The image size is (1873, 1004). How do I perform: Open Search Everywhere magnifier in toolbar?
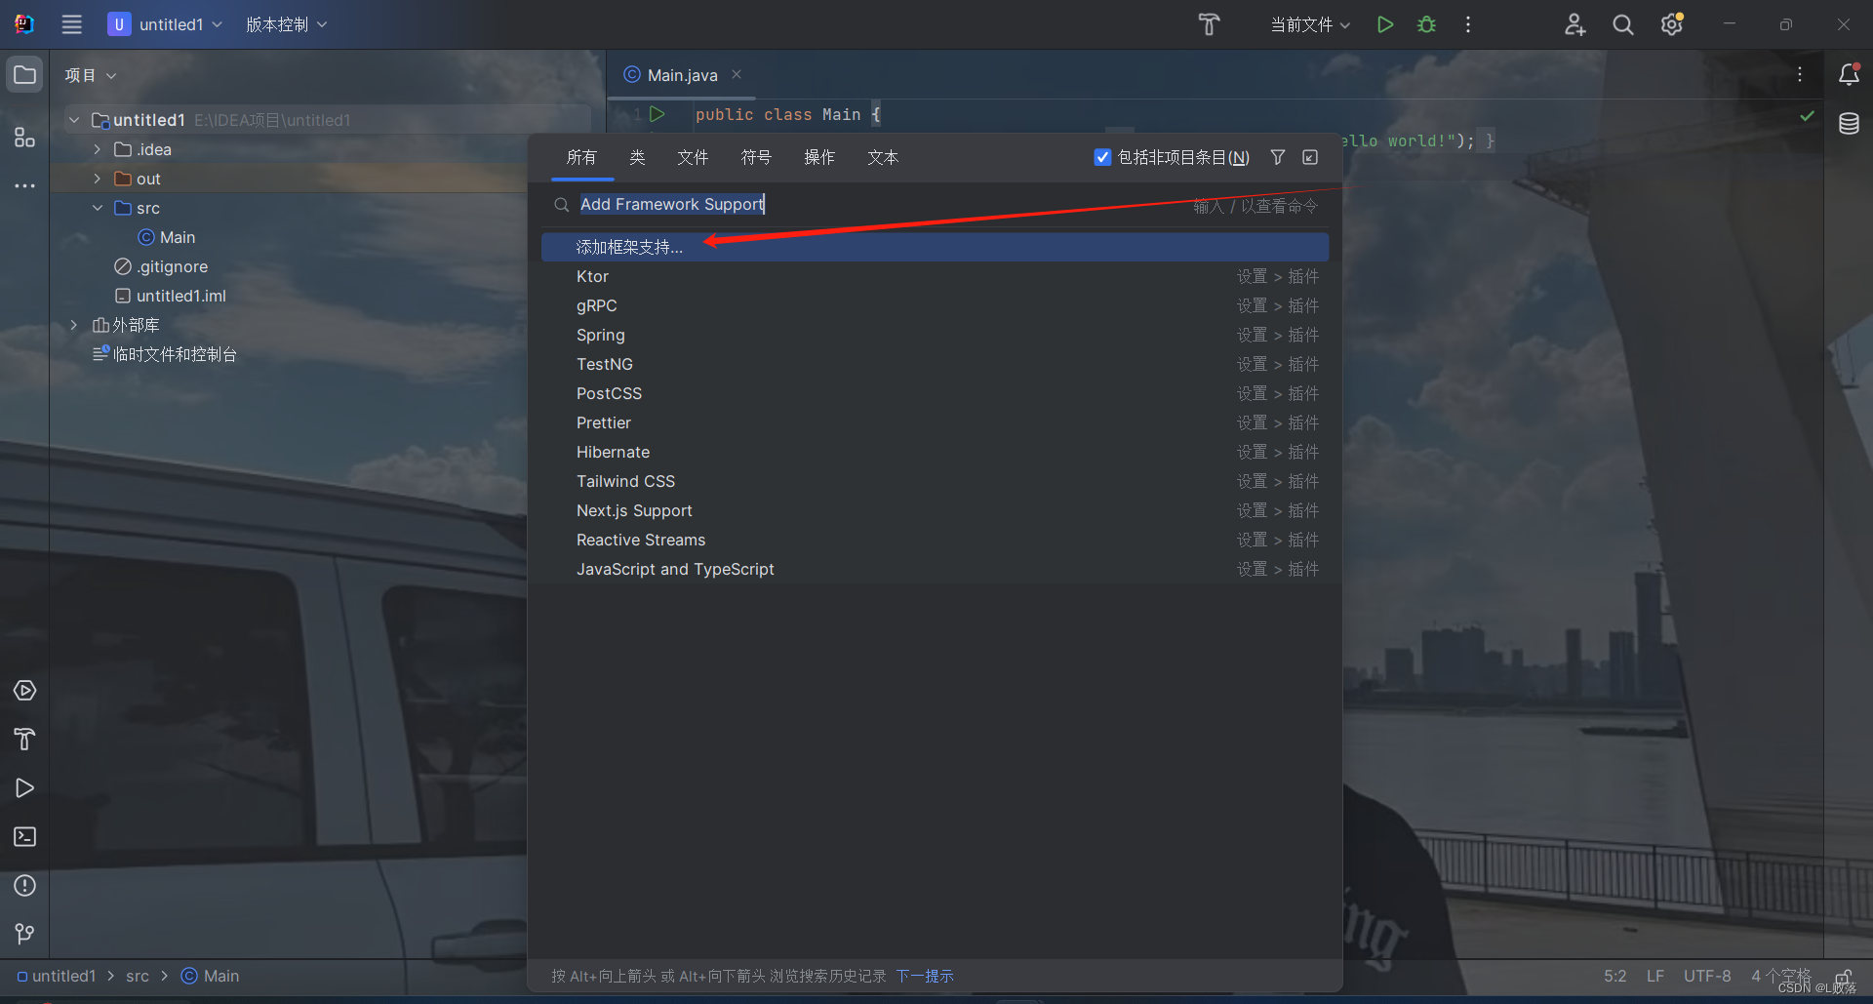point(1622,24)
